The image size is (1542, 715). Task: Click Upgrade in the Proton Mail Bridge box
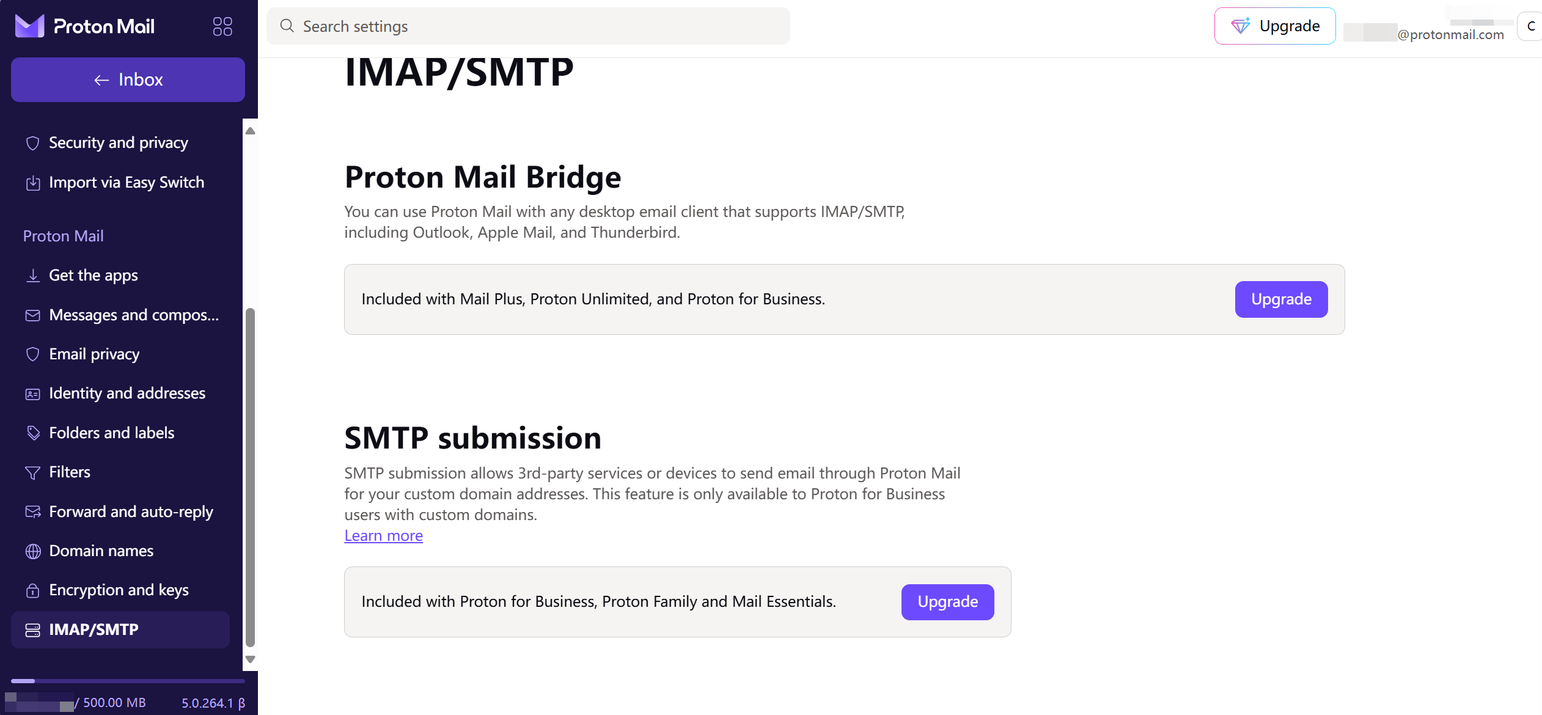pyautogui.click(x=1281, y=299)
